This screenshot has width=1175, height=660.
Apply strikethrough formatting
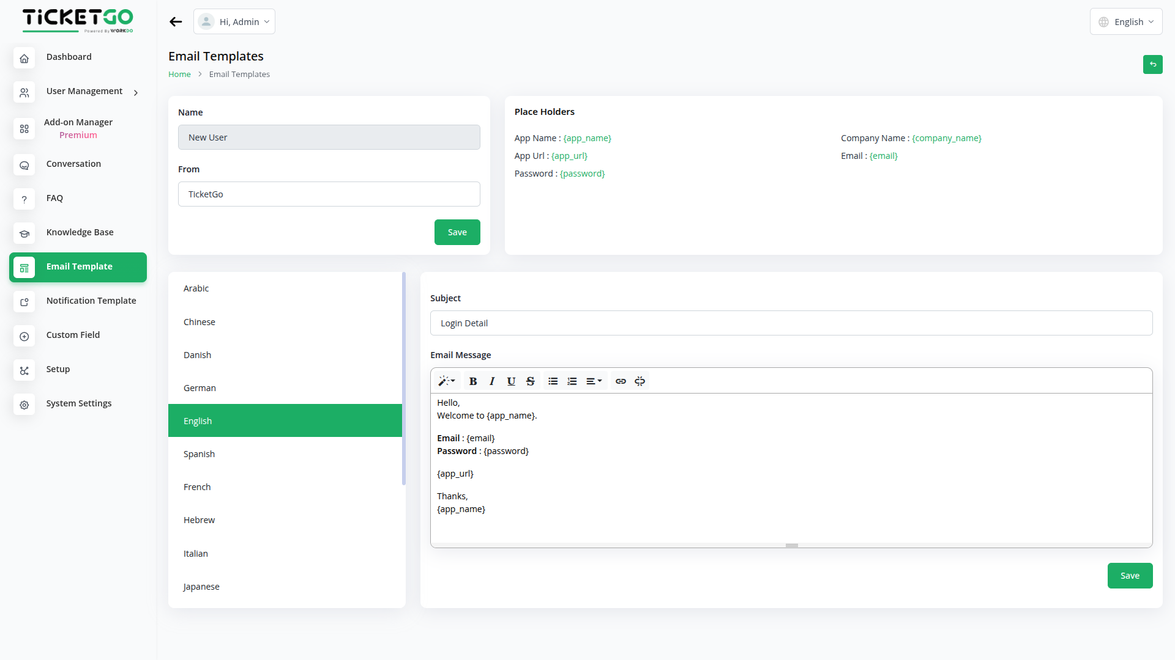531,381
